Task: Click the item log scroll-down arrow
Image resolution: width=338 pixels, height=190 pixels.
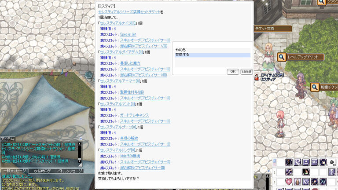Action: (x=80, y=161)
